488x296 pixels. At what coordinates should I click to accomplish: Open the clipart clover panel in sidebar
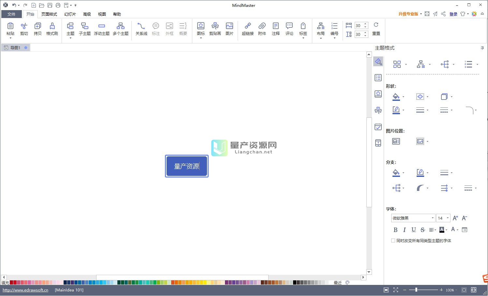point(378,110)
